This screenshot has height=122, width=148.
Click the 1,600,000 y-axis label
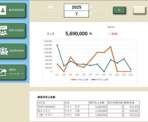pyautogui.click(x=48, y=41)
